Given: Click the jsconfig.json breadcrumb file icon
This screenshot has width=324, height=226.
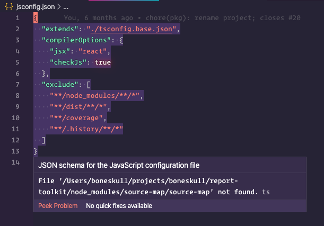Looking at the screenshot, I should point(9,6).
